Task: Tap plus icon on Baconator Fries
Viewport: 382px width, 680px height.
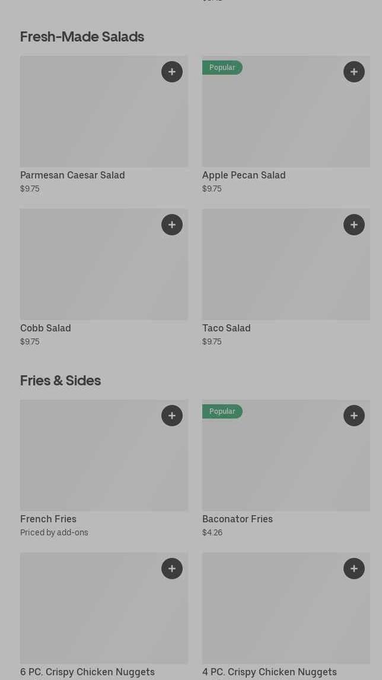Action: point(354,416)
